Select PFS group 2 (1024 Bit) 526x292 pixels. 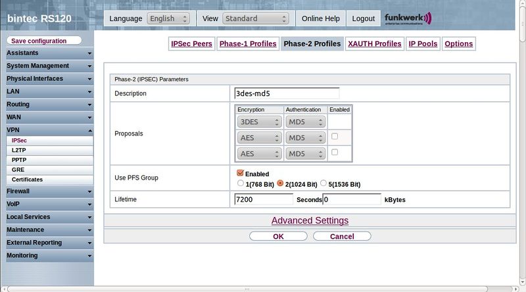point(280,183)
